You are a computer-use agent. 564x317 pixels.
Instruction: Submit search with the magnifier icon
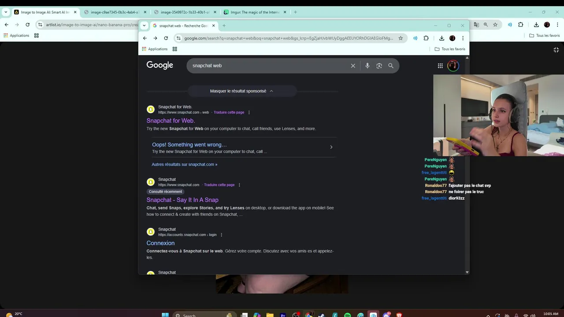click(391, 66)
